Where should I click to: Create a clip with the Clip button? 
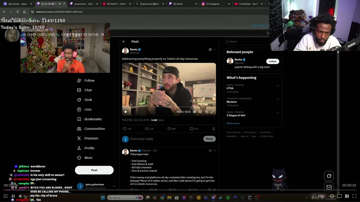(x=319, y=196)
